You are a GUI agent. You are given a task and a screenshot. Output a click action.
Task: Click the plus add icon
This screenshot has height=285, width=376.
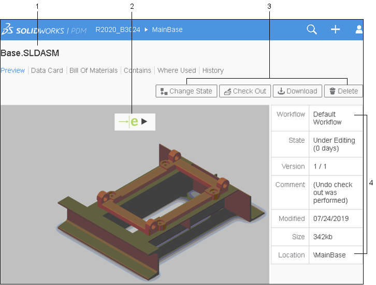(335, 29)
